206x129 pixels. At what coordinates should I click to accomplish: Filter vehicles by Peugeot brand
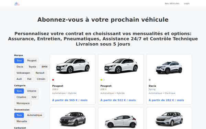point(32,61)
